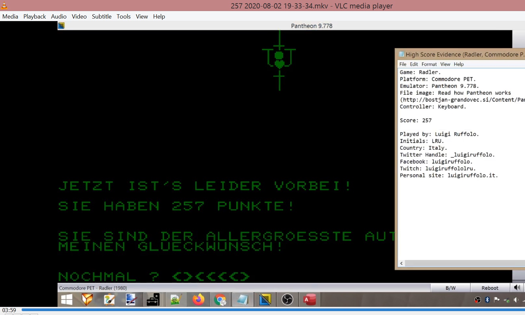
Task: Click the Pantheon emulator taskbar icon
Action: (265, 299)
